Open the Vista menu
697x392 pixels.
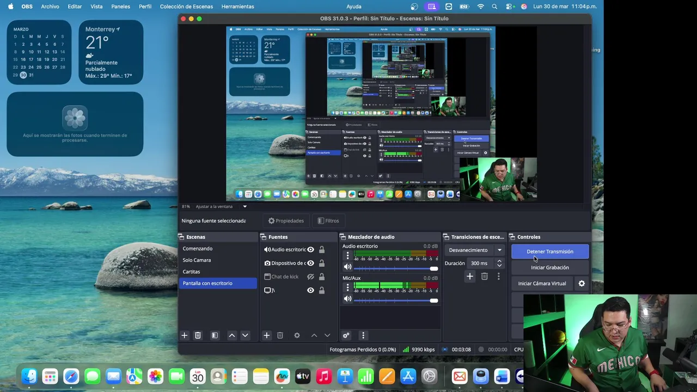(96, 7)
